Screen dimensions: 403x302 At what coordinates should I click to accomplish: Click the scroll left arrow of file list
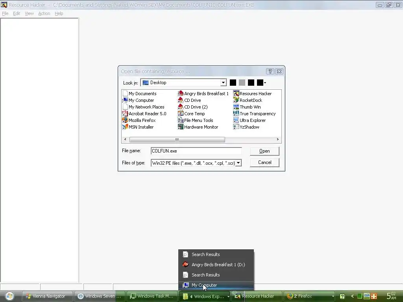125,140
